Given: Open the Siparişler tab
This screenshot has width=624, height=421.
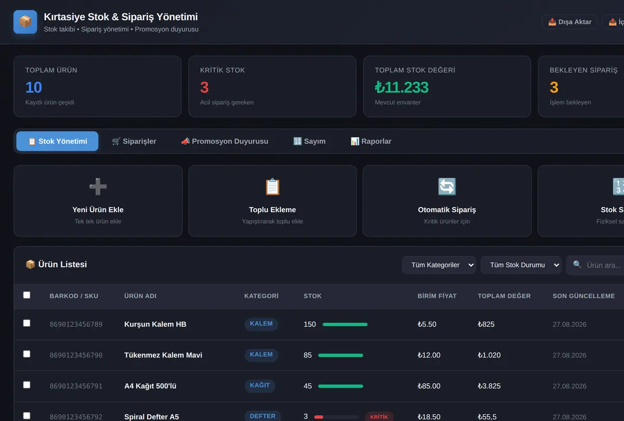Looking at the screenshot, I should (134, 141).
